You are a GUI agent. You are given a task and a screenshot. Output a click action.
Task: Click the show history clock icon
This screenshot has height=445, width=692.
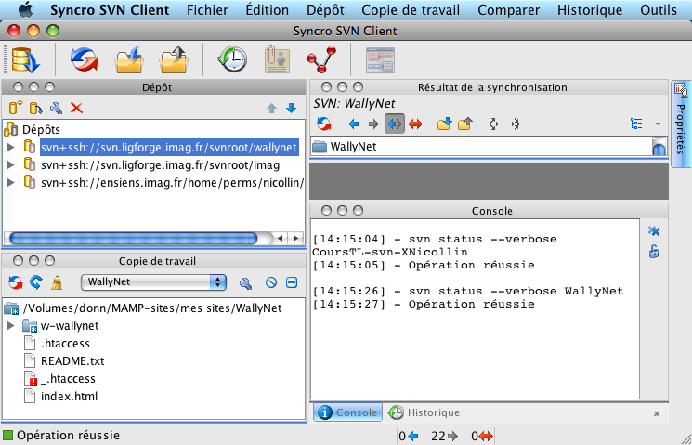coord(232,59)
